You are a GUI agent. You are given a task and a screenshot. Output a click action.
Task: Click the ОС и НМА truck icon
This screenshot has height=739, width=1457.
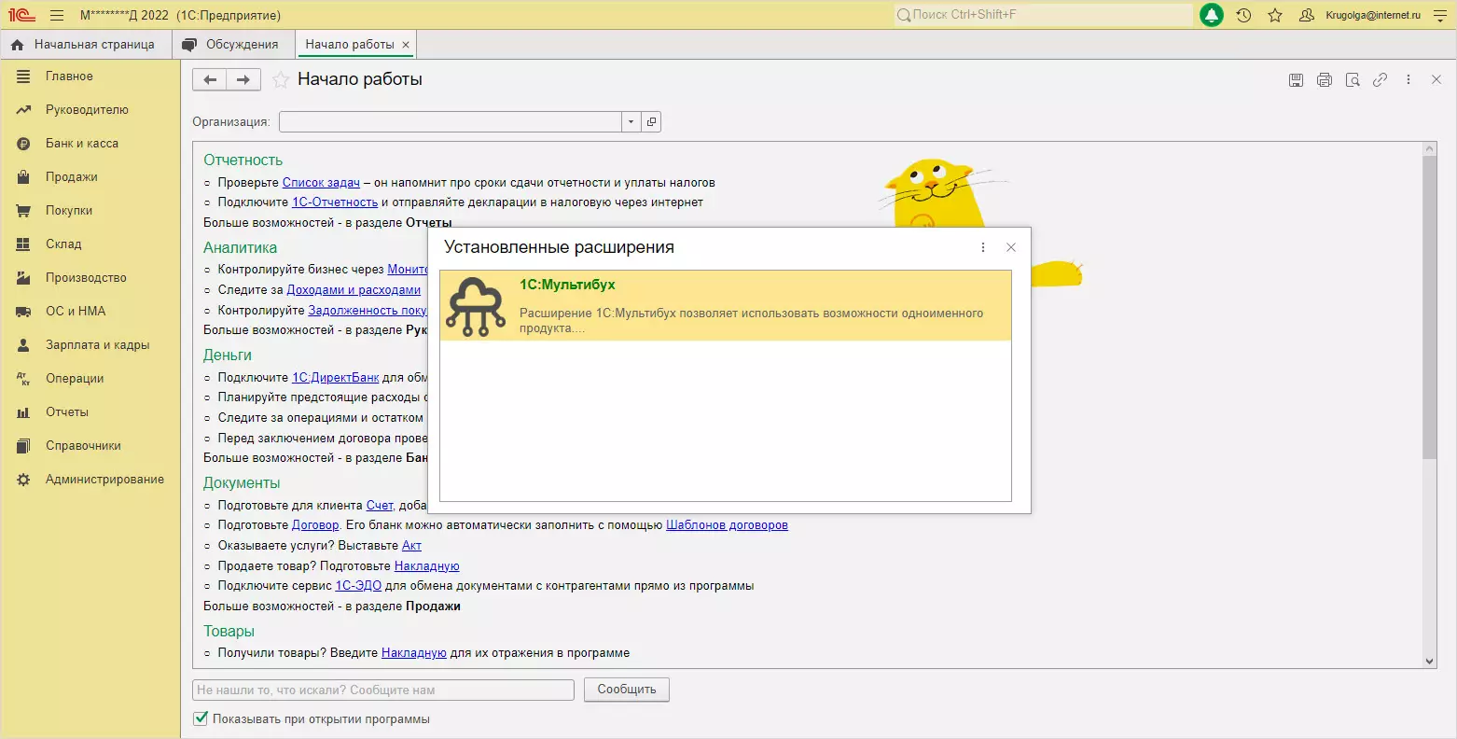tap(24, 312)
